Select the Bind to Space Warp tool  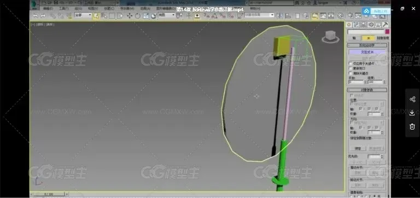pyautogui.click(x=69, y=16)
